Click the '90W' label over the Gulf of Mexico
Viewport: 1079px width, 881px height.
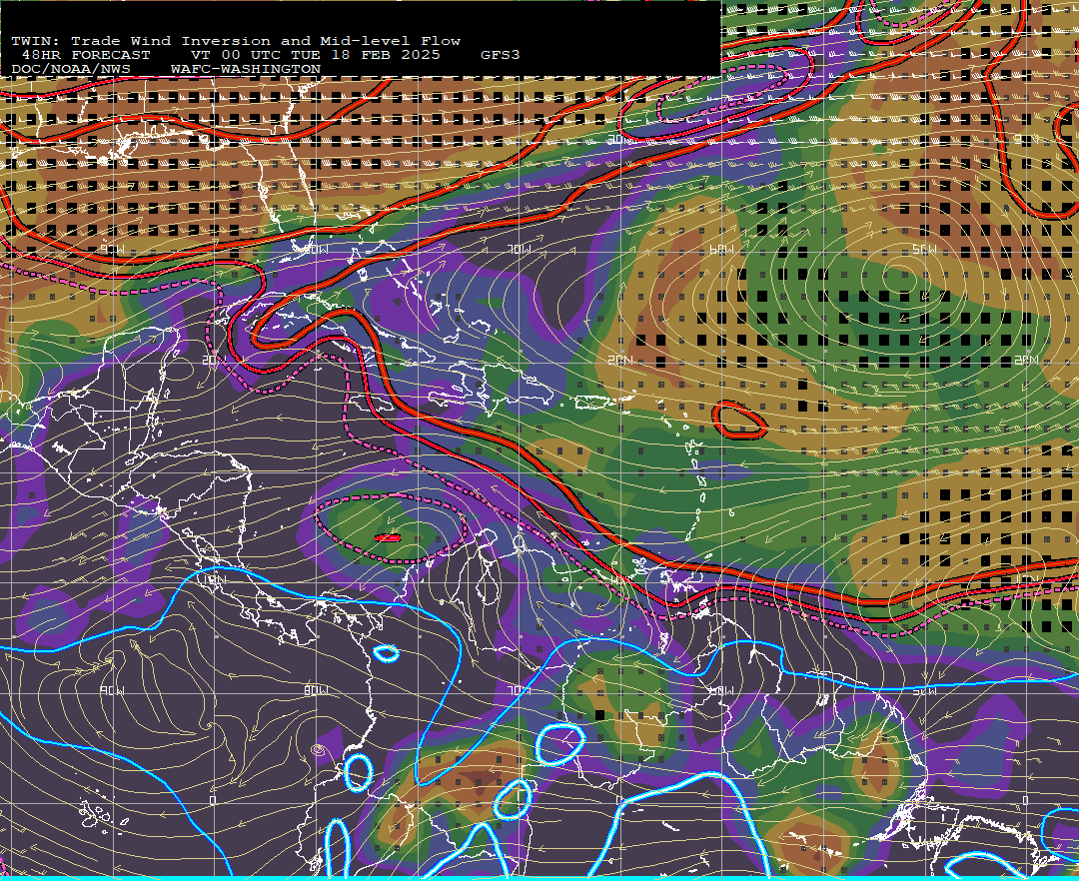click(113, 249)
